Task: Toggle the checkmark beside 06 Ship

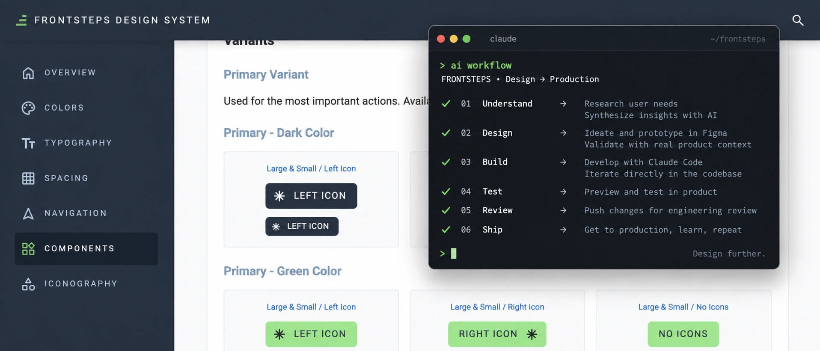Action: click(x=446, y=230)
